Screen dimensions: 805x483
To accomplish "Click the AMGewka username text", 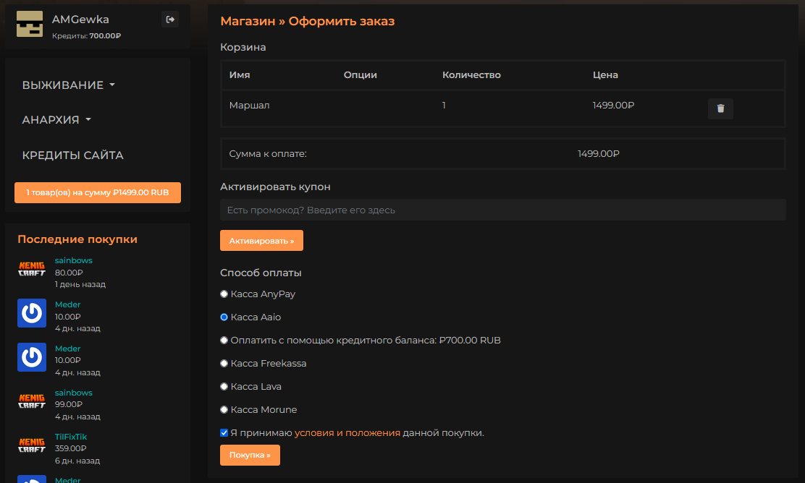I will pos(80,20).
